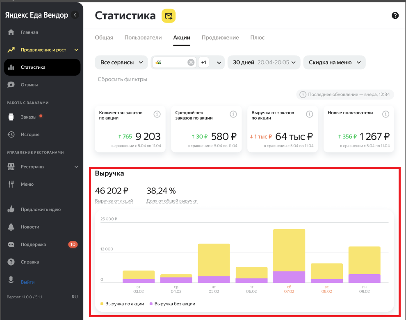Image resolution: width=406 pixels, height=320 pixels.
Task: Click the help question mark icon
Action: [x=395, y=16]
